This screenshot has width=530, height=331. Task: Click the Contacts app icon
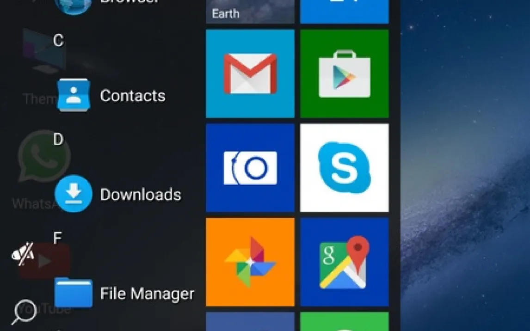click(x=73, y=95)
